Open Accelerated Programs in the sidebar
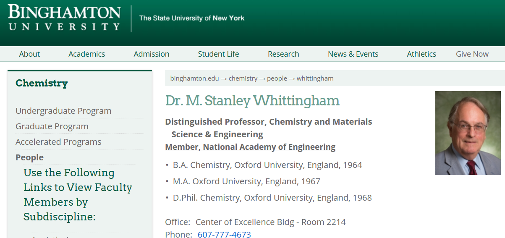The image size is (505, 238). coord(58,142)
